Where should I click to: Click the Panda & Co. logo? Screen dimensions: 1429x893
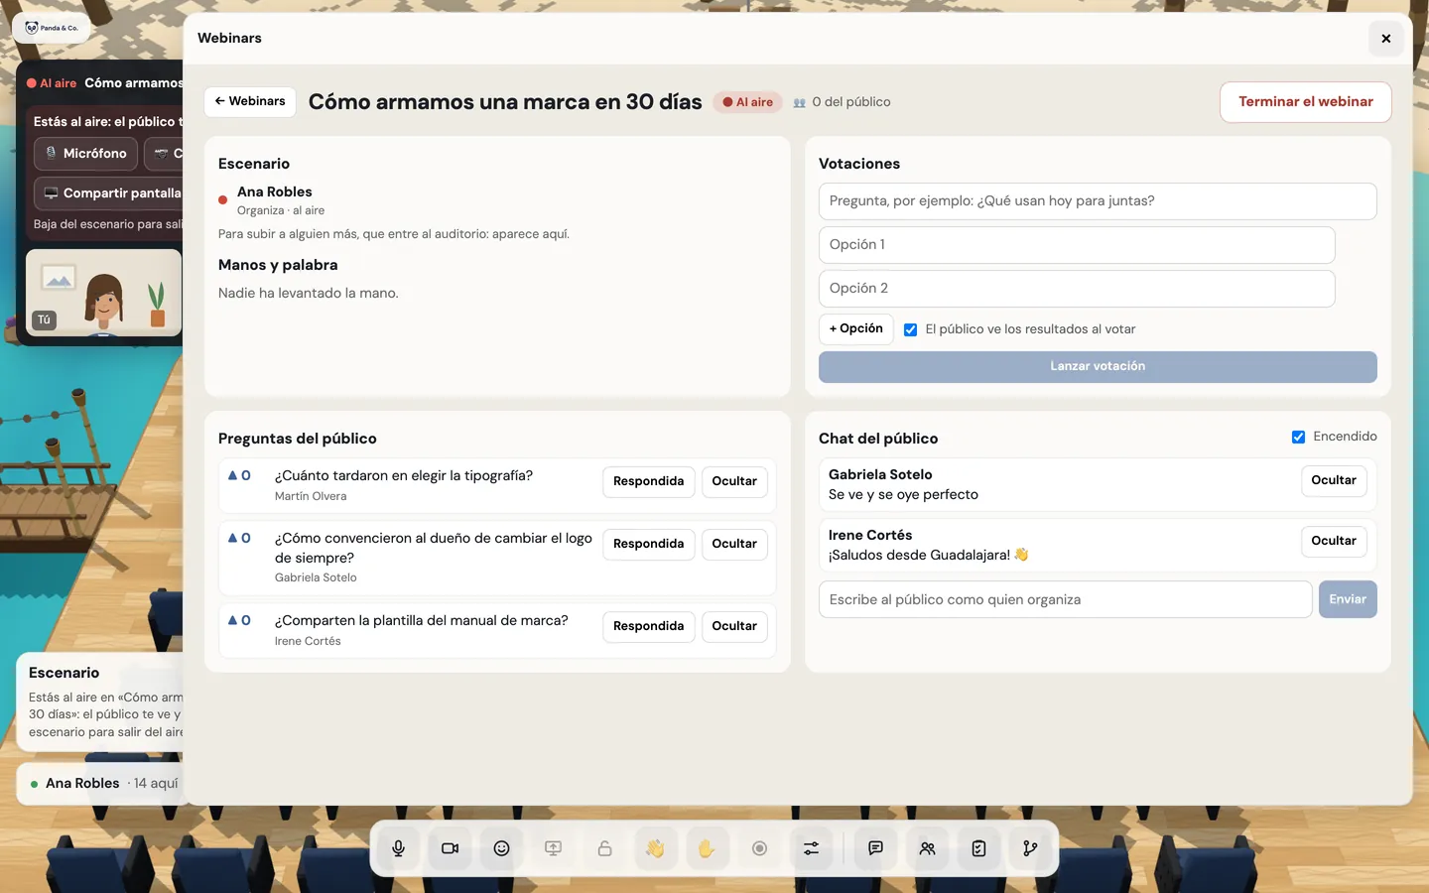pos(52,28)
